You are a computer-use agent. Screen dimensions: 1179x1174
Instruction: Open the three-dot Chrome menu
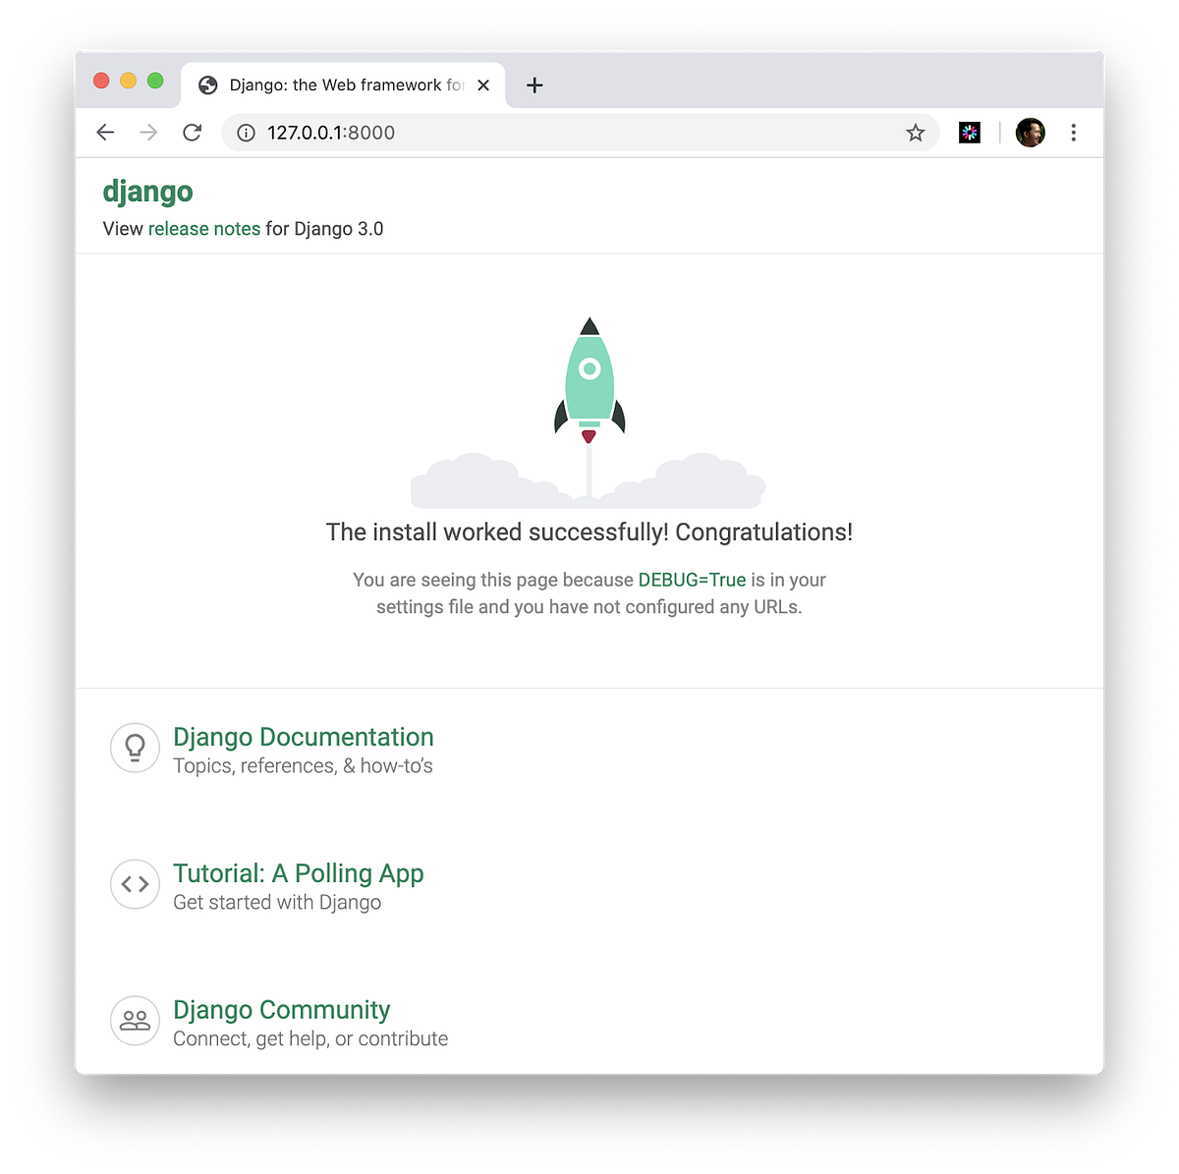1074,132
